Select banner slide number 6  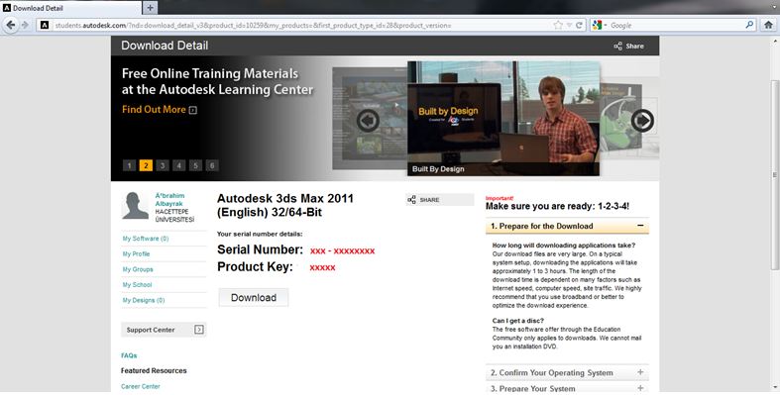[x=212, y=165]
